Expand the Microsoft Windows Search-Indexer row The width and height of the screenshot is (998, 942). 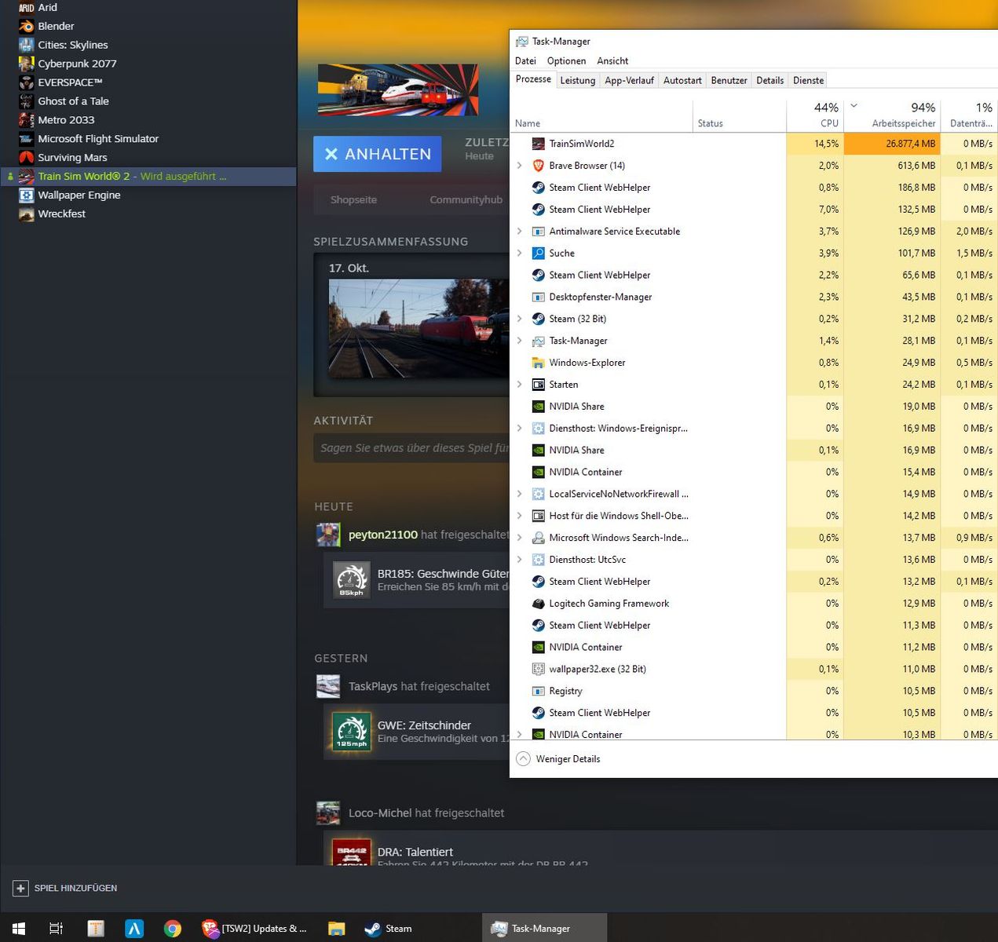click(x=519, y=538)
